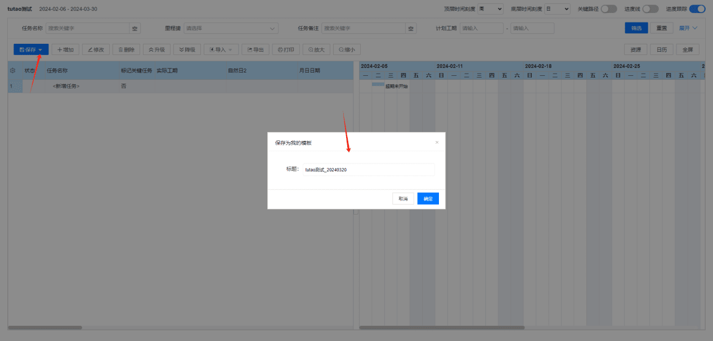Open the 导入 (import) dropdown button

click(x=221, y=49)
